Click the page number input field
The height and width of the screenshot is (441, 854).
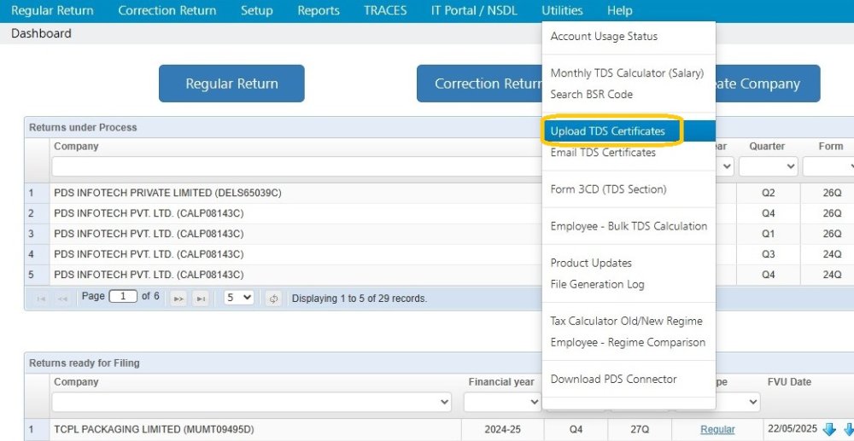tap(123, 297)
